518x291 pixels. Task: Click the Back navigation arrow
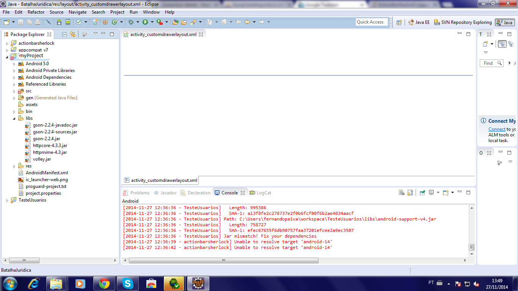[x=247, y=22]
